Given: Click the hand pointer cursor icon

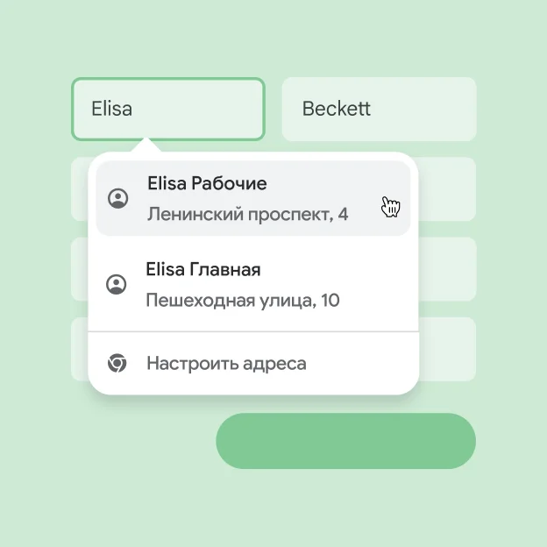Looking at the screenshot, I should point(390,206).
